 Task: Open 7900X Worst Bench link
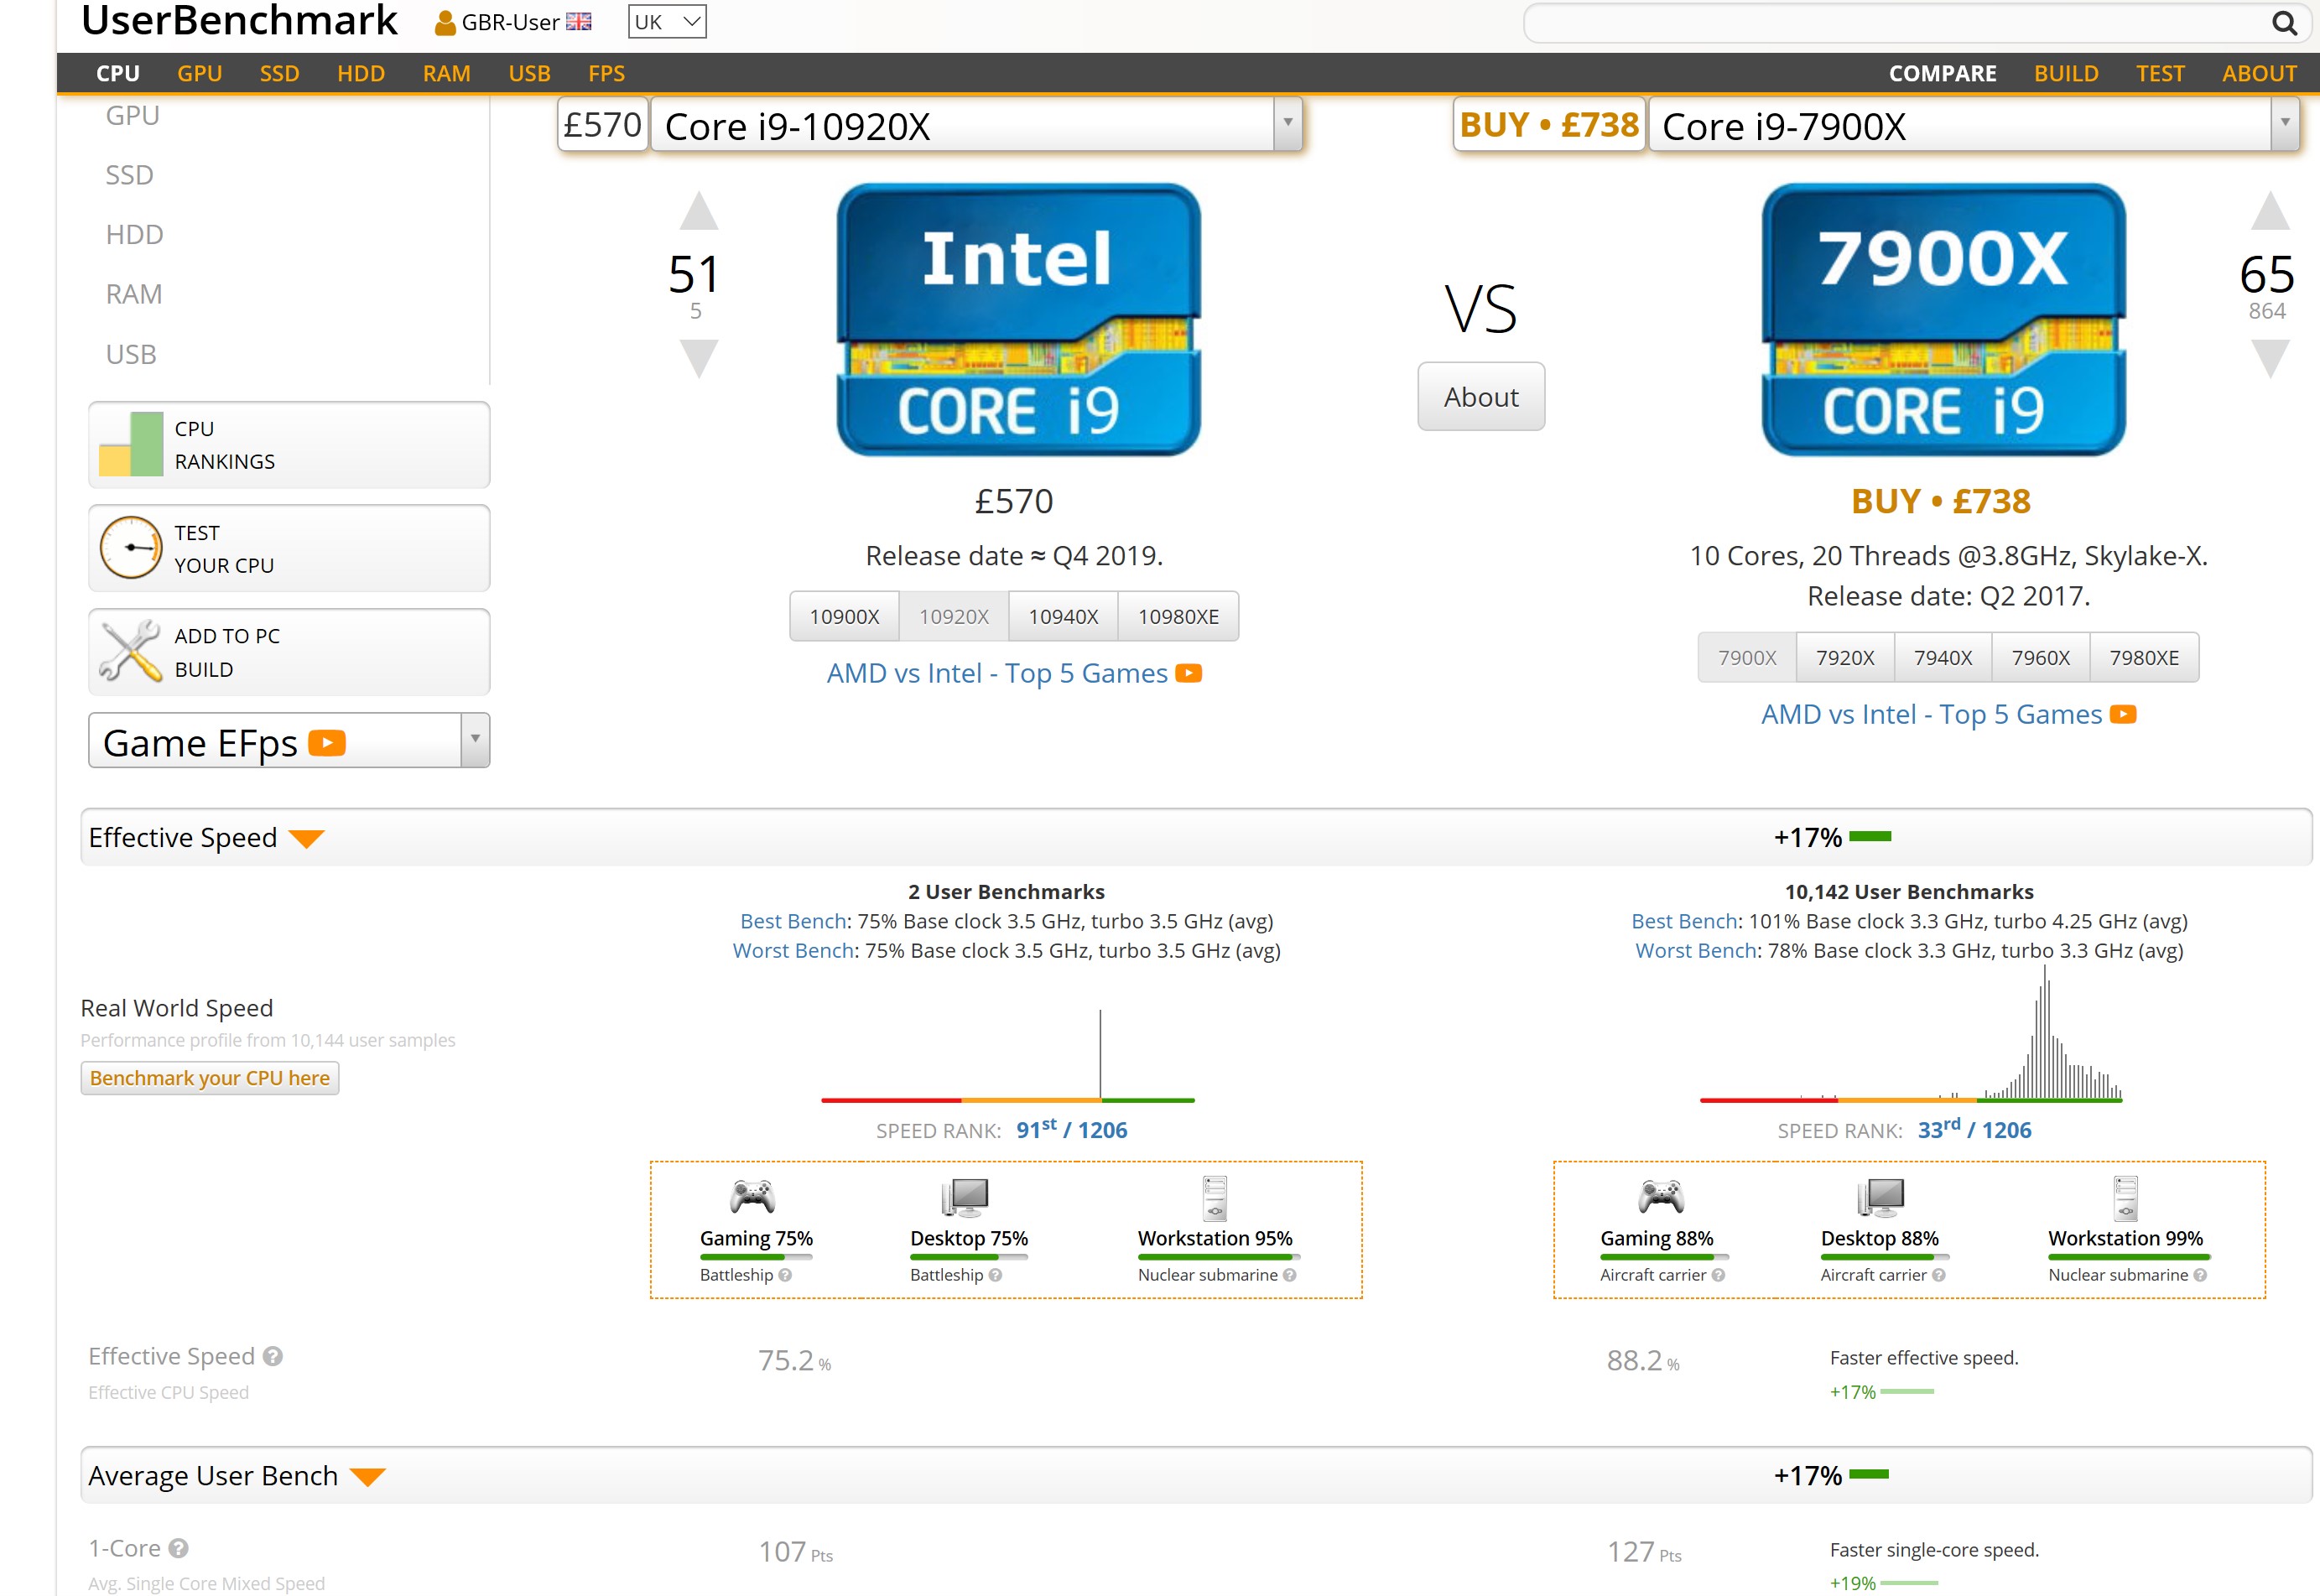[x=1696, y=950]
